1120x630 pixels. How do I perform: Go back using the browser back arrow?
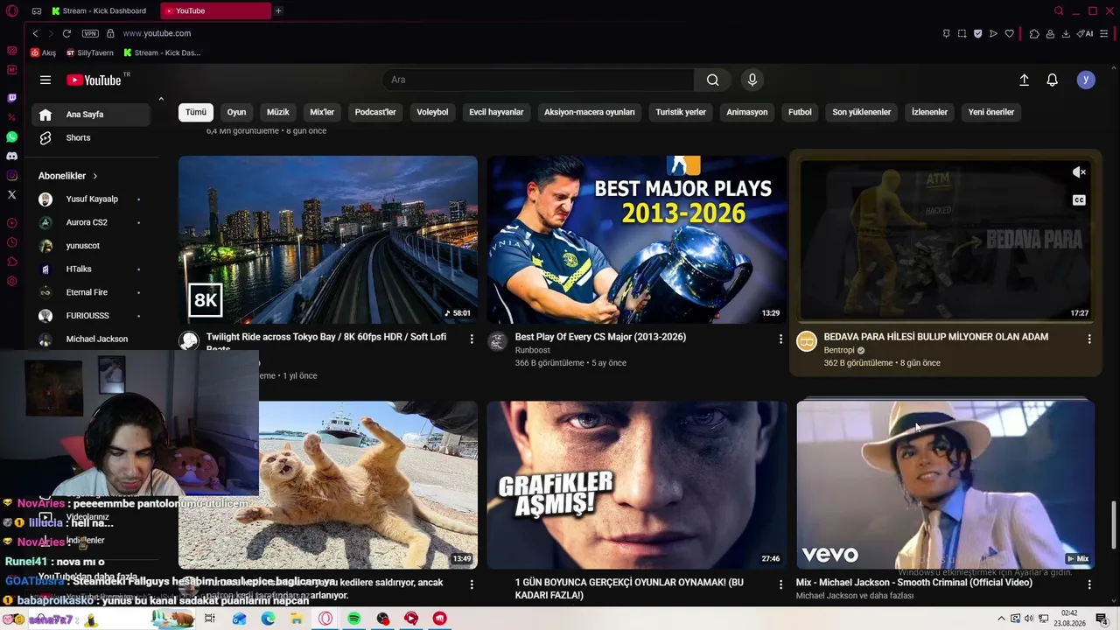(x=36, y=33)
